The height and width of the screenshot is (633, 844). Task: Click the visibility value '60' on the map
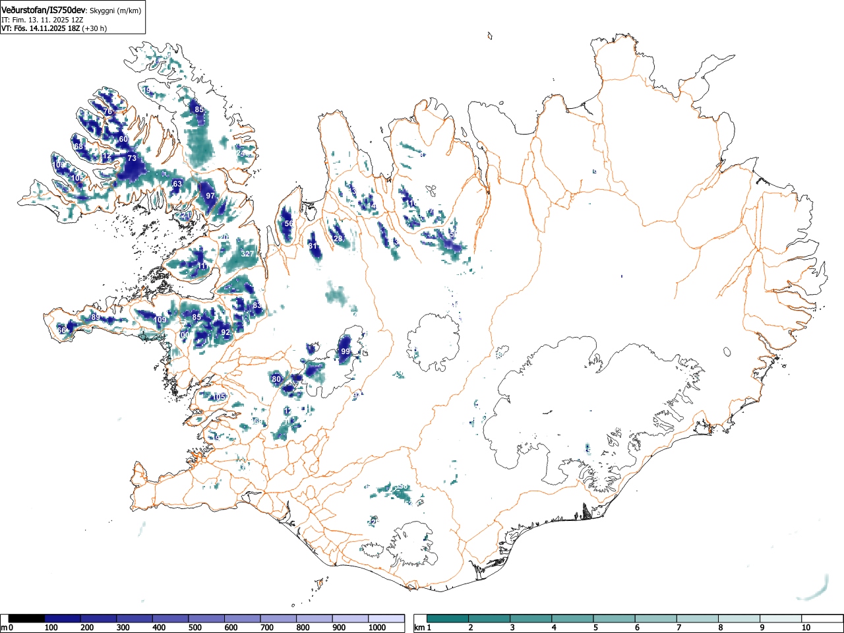click(123, 139)
